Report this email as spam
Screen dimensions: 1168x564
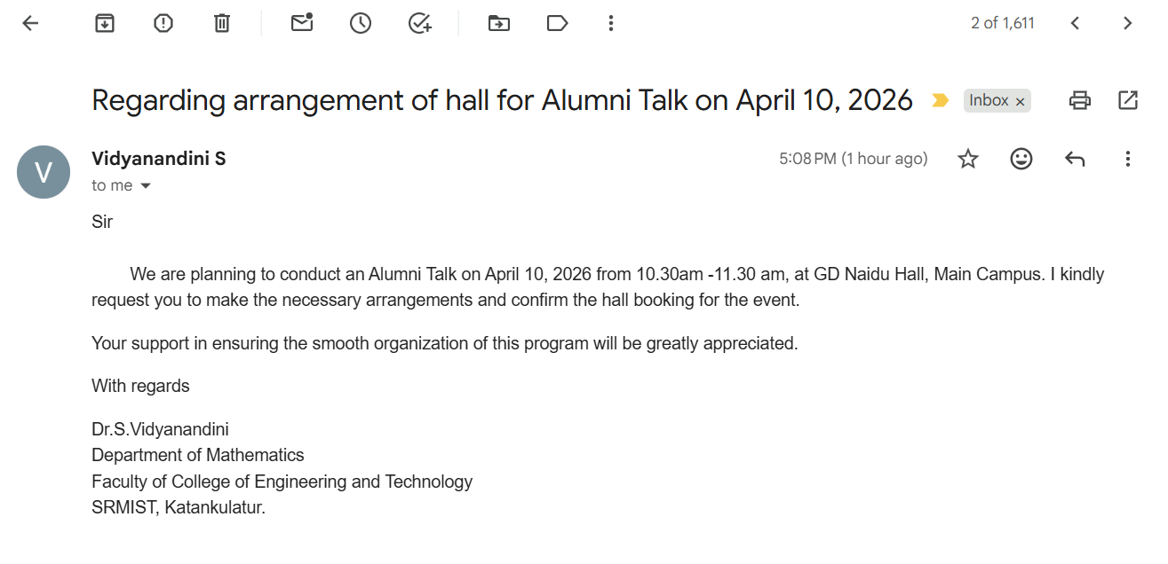click(x=163, y=24)
